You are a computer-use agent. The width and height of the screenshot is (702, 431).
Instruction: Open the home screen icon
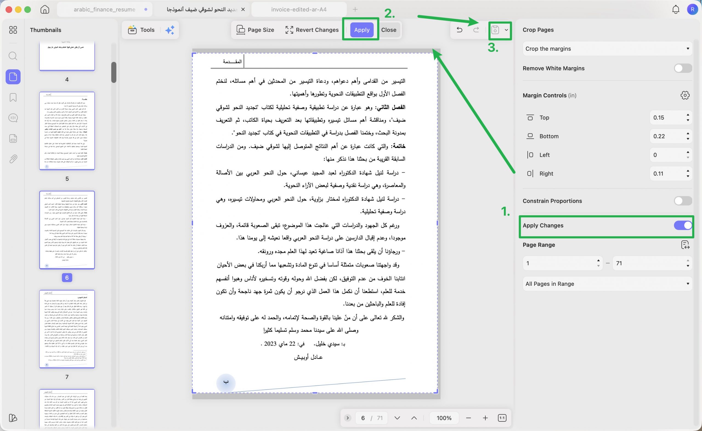[x=45, y=9]
